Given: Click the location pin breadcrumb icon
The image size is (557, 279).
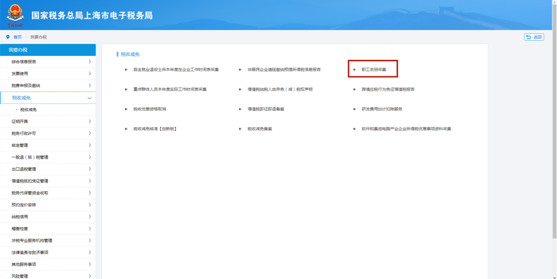Looking at the screenshot, I should point(8,37).
